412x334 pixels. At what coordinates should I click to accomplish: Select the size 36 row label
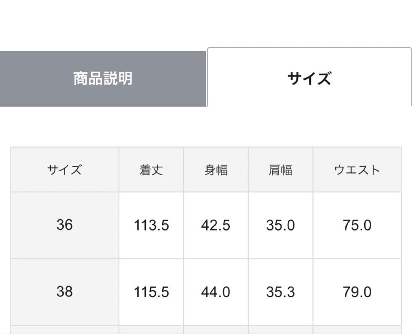pyautogui.click(x=64, y=225)
